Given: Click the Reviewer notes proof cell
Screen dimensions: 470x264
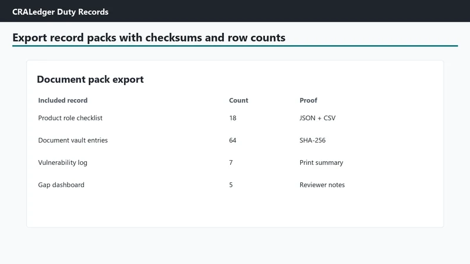Looking at the screenshot, I should point(322,185).
